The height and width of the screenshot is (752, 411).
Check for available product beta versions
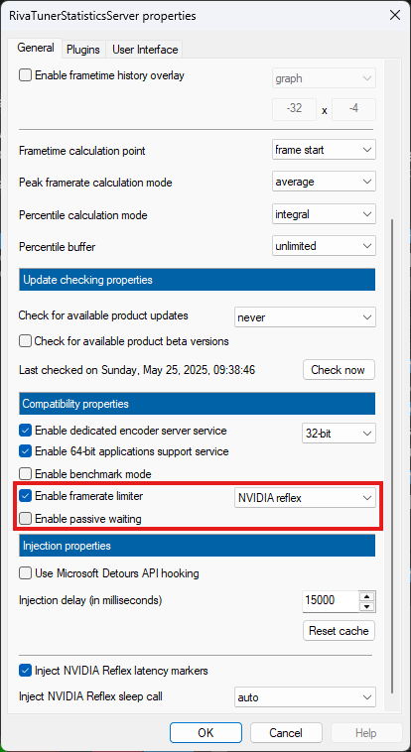click(25, 341)
